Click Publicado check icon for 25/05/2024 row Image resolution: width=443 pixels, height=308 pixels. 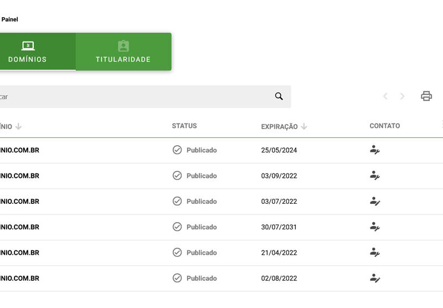coord(177,150)
